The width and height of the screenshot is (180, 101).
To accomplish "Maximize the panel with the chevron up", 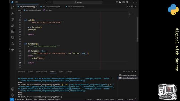I will pyautogui.click(x=132, y=72).
